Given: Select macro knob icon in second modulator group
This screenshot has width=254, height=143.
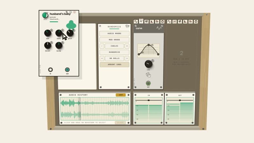Looking at the screenshot, I should pos(196,21).
